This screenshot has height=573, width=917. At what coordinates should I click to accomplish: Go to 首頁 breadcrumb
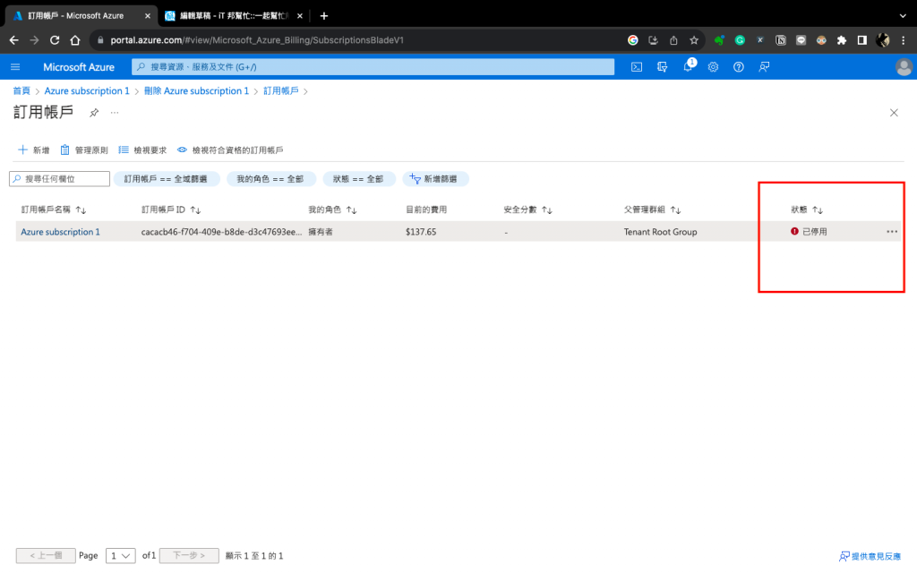tap(21, 90)
